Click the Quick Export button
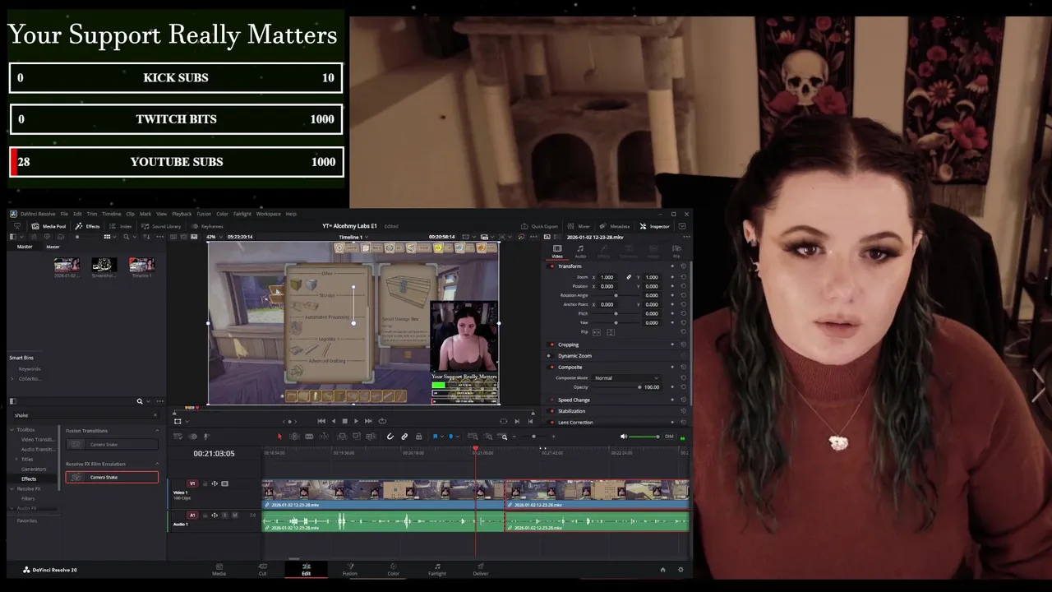The width and height of the screenshot is (1052, 592). tap(539, 226)
